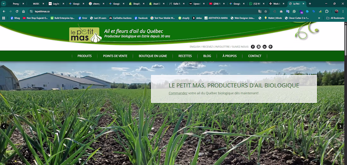Bookmark this page with the star icon
This screenshot has width=347, height=165.
tap(266, 11)
